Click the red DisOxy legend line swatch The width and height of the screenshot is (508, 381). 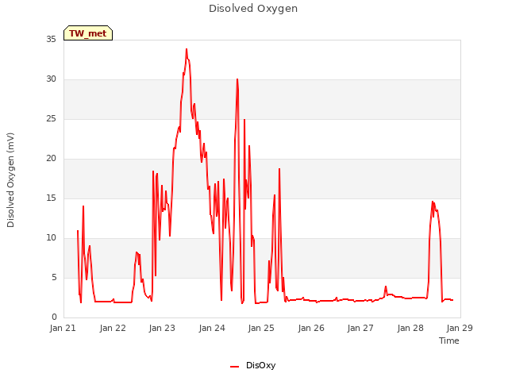tap(235, 367)
